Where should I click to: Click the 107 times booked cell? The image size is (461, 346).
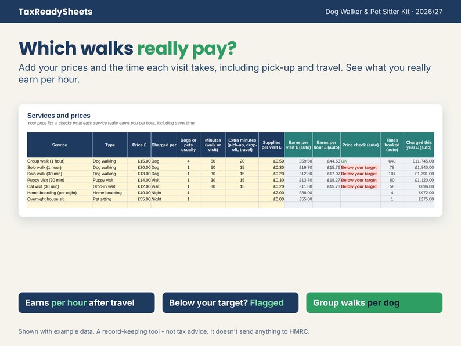392,174
